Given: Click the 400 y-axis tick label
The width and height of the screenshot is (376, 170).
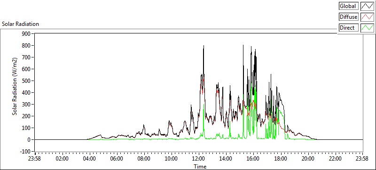Looking at the screenshot, I should (27, 92).
